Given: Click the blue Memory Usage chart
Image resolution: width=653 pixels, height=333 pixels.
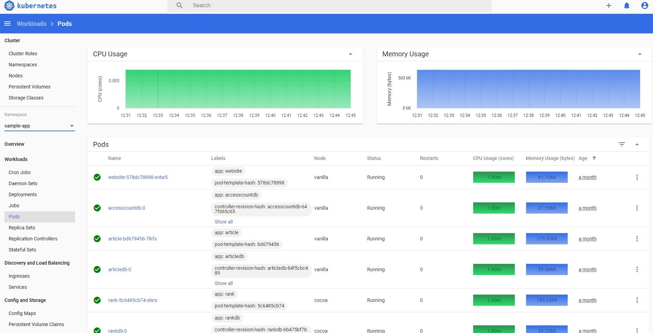Looking at the screenshot, I should point(529,89).
